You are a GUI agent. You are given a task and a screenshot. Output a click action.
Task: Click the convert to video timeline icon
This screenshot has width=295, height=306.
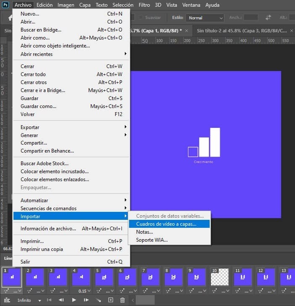click(7, 300)
